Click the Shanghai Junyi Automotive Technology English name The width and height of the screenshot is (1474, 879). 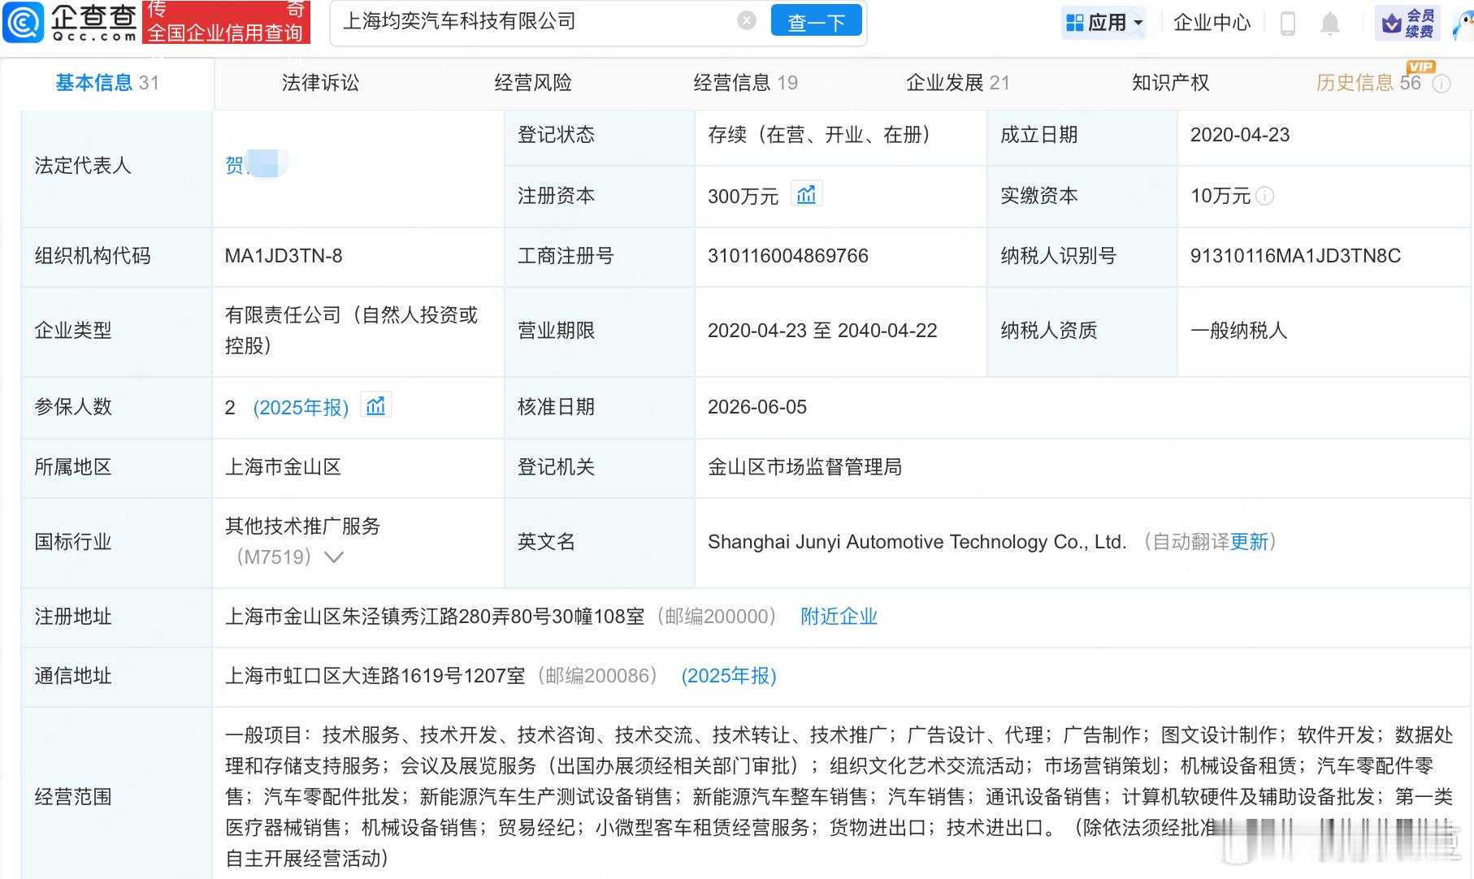pos(917,542)
